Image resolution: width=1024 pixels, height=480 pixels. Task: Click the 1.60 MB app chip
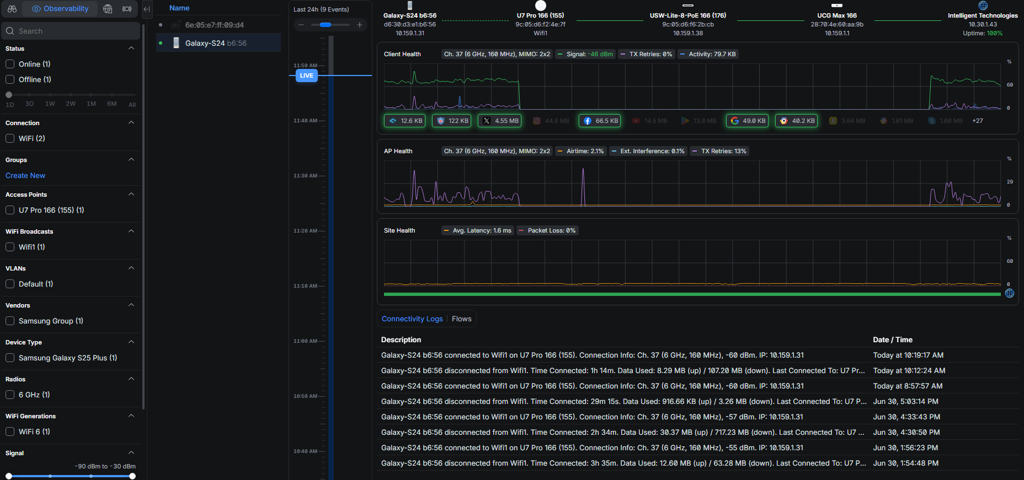click(x=945, y=121)
